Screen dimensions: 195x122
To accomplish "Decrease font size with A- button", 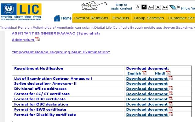I will (x=151, y=7).
